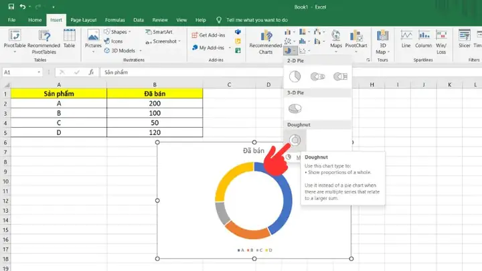This screenshot has height=271, width=482.
Task: Click cell B5 with value 120
Action: (x=155, y=132)
